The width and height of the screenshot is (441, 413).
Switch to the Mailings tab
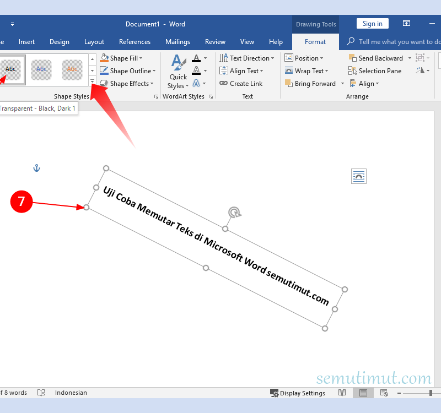(178, 42)
